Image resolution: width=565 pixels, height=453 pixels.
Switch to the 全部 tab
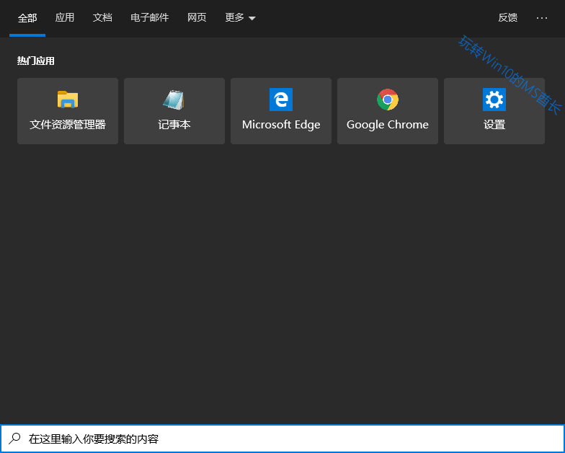[x=27, y=17]
